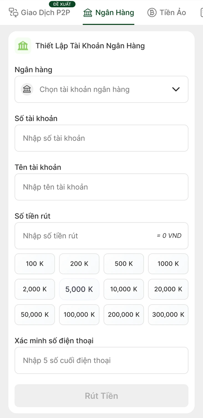This screenshot has height=418, width=203.
Task: Focus the Nhập số tài khoản field
Action: tap(101, 138)
